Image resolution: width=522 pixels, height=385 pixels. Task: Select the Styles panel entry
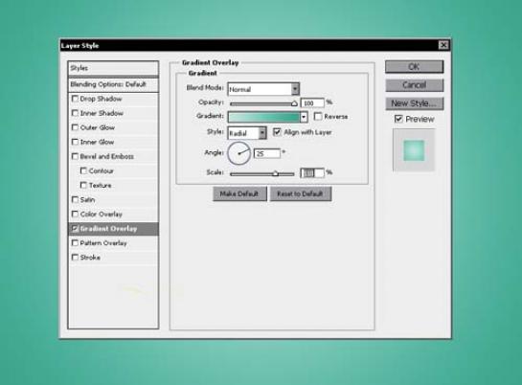coord(113,68)
